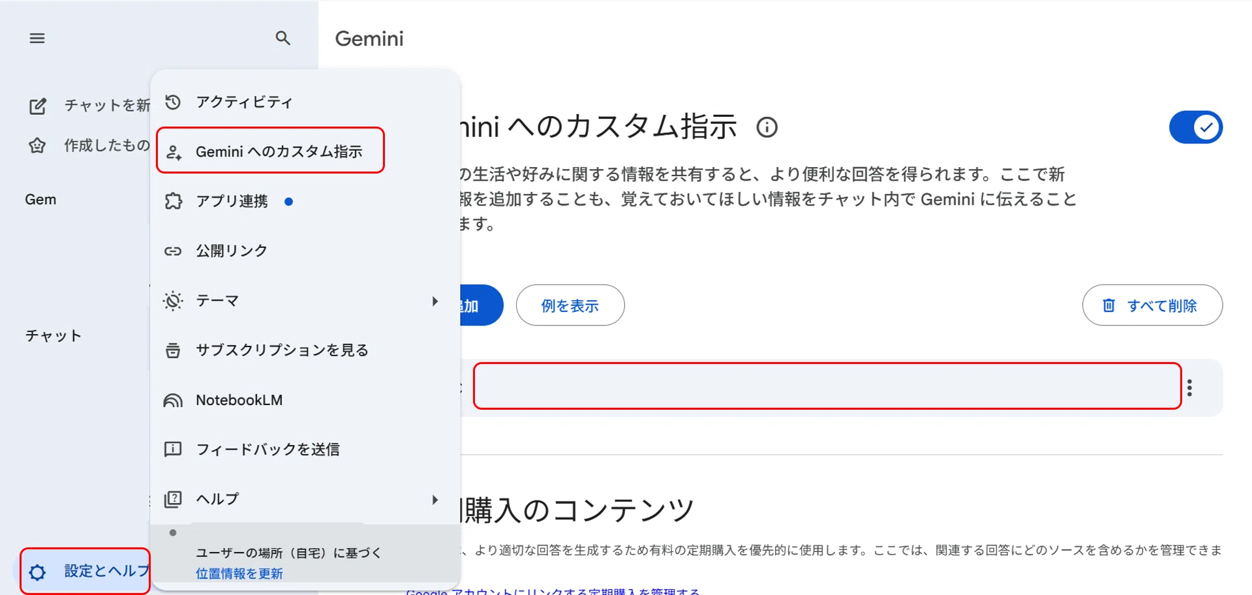This screenshot has height=595, width=1252.
Task: Open the アクティビティ history icon
Action: pyautogui.click(x=173, y=102)
